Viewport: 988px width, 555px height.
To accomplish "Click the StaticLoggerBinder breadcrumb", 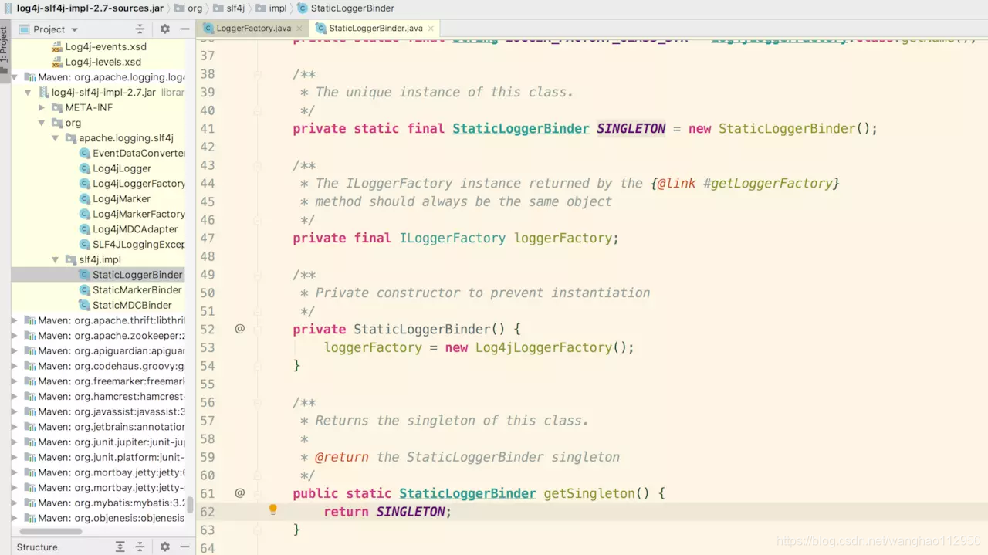I will coord(346,8).
